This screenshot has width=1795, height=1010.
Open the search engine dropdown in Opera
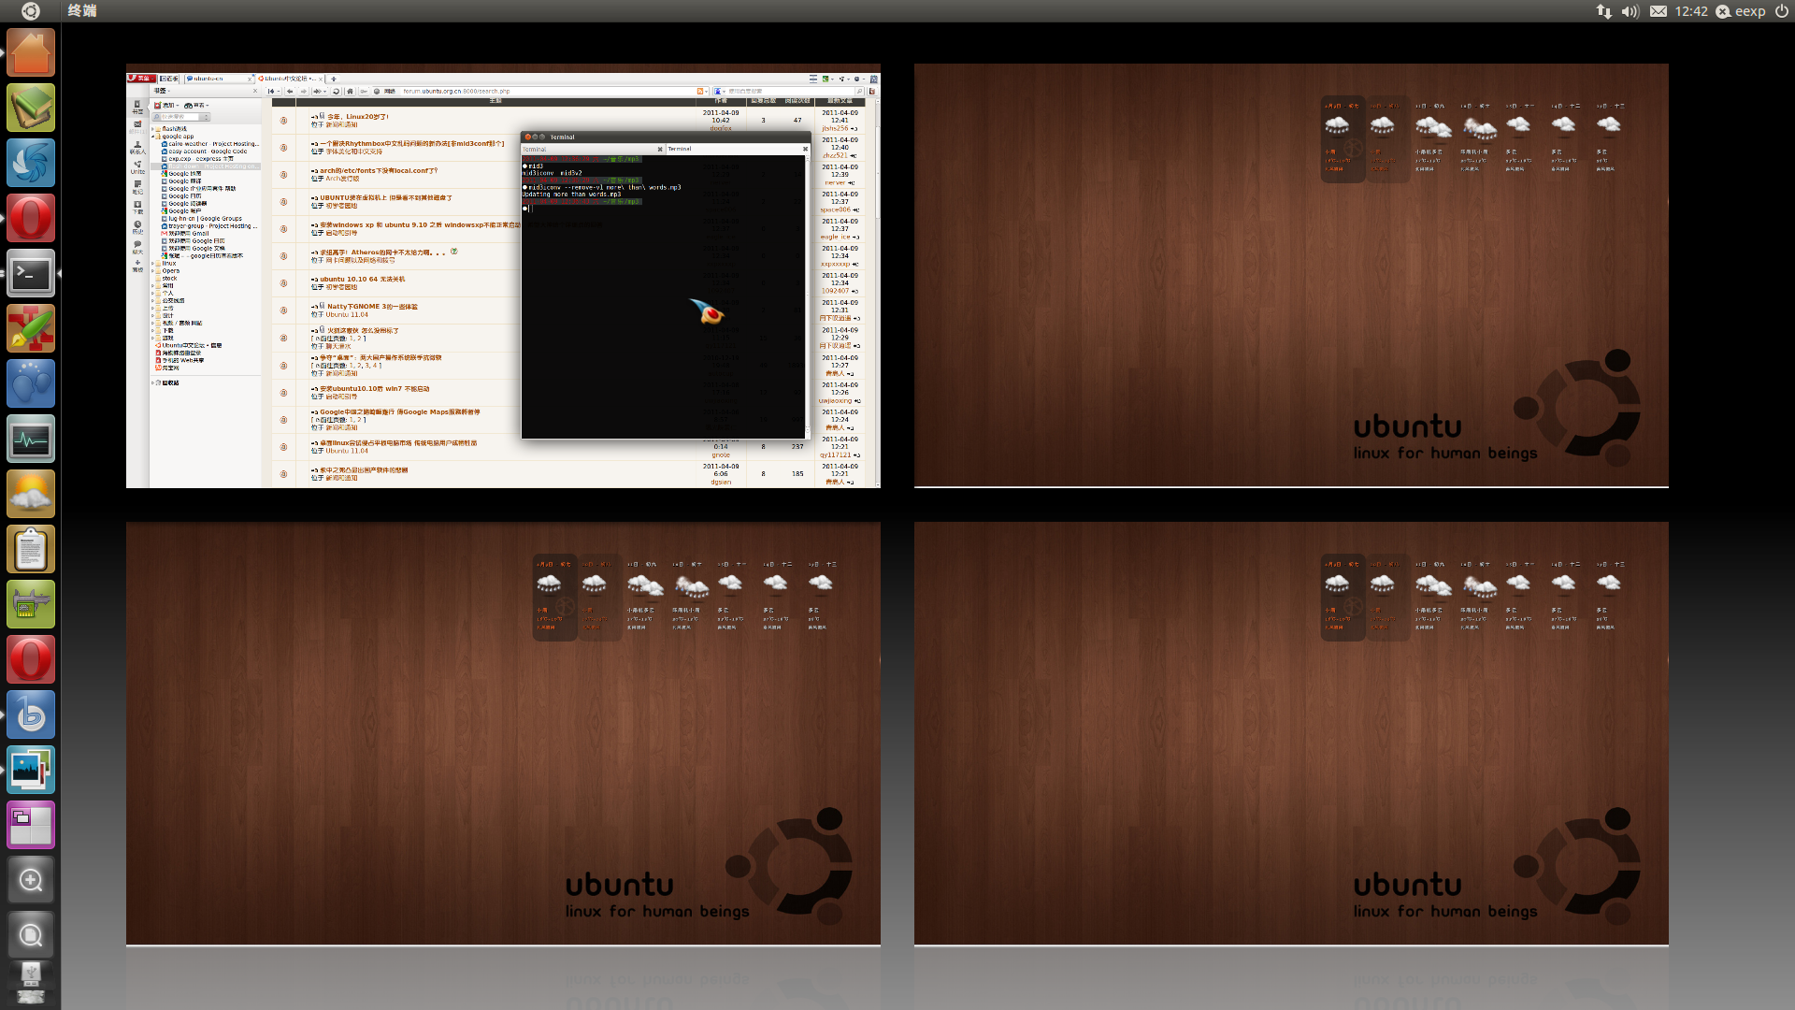click(x=719, y=91)
